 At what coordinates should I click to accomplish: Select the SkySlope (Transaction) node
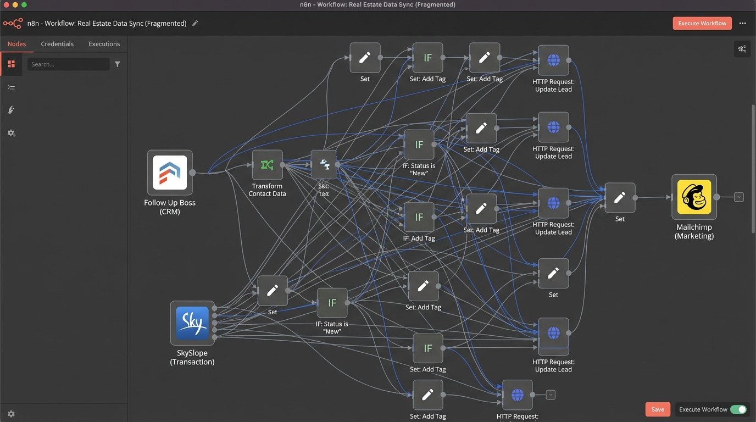[x=192, y=324]
